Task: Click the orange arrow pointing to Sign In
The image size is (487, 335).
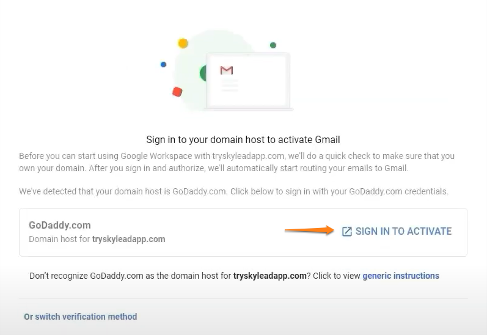Action: 309,230
